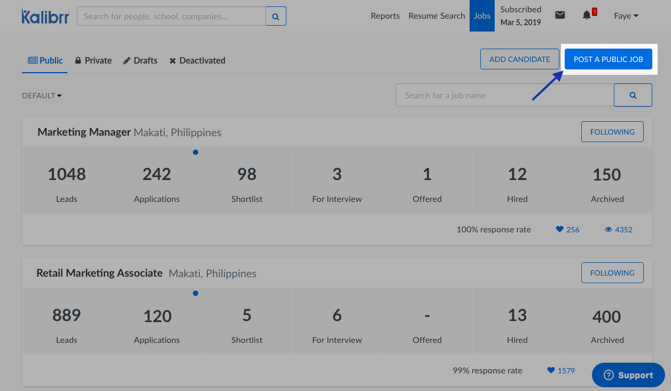Click the top search magnifier icon

pyautogui.click(x=276, y=17)
